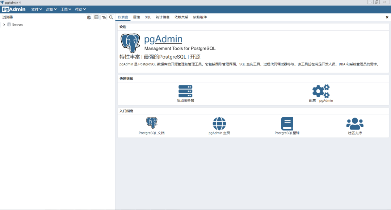Switch to the 依赖组件 tab
Screen dimensions: 391x210
(200, 17)
